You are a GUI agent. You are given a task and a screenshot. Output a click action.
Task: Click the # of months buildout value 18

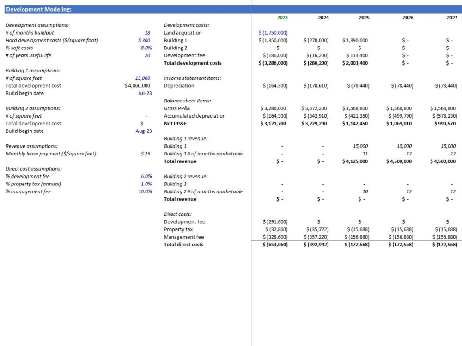(147, 33)
